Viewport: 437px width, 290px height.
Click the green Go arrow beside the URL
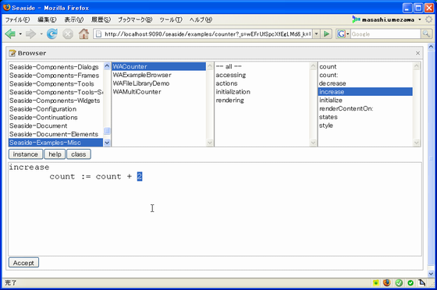coord(326,34)
